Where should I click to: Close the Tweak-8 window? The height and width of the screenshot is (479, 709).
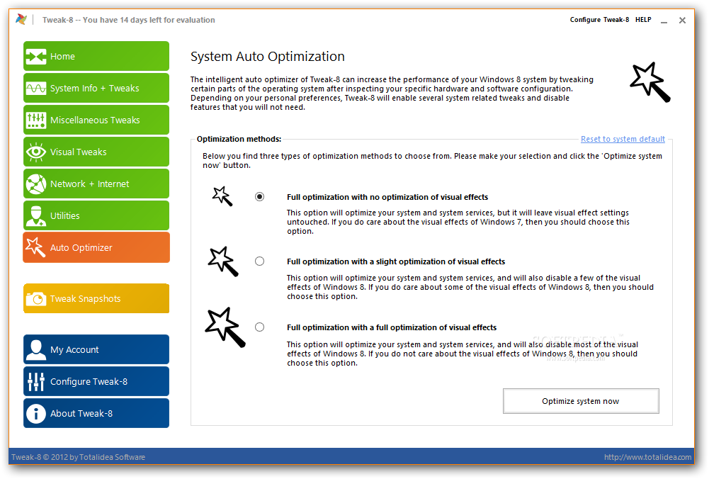point(682,21)
